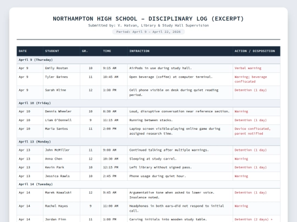This screenshot has width=297, height=222.
Task: Click 'Running between stacks.' infraction
Action: click(x=151, y=120)
